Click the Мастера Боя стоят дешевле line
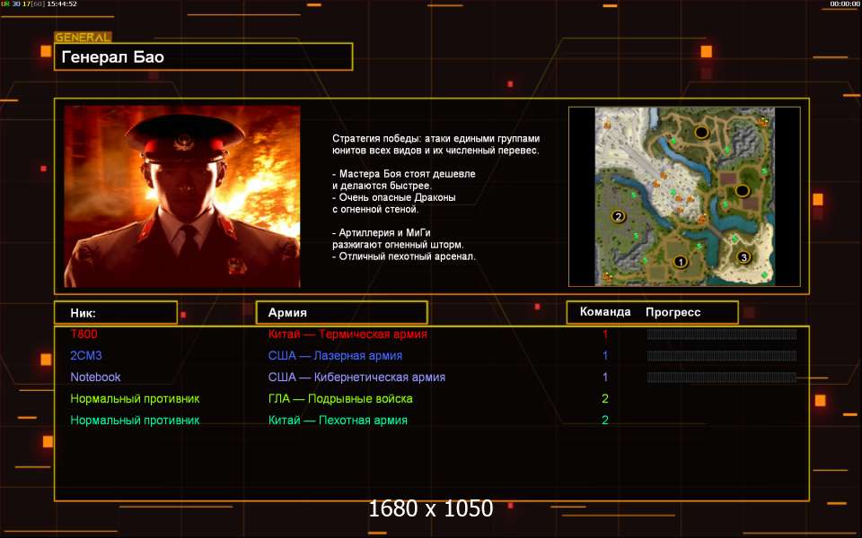Viewport: 862px width, 538px height. point(404,173)
